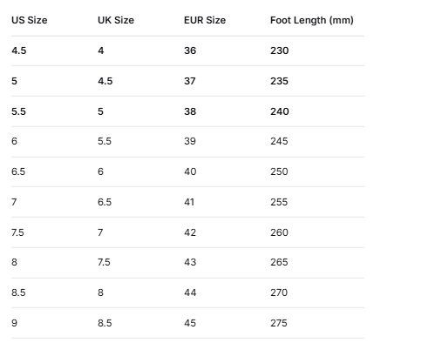Click foot length 255 value
The width and height of the screenshot is (435, 343).
pyautogui.click(x=279, y=202)
